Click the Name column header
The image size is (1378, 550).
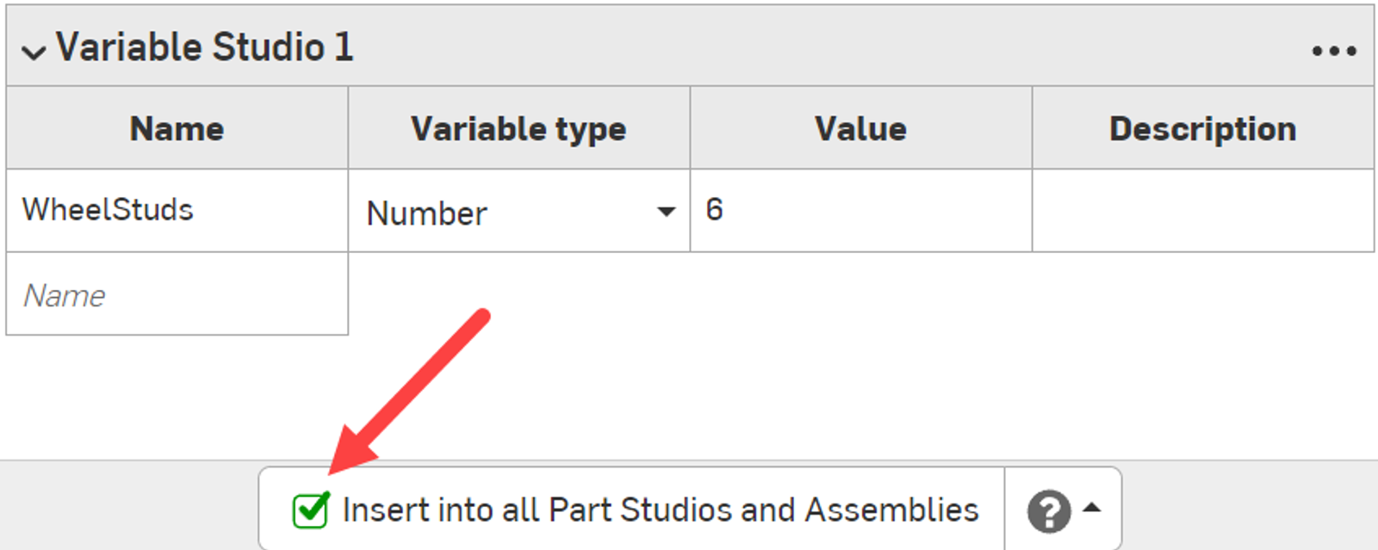point(177,129)
